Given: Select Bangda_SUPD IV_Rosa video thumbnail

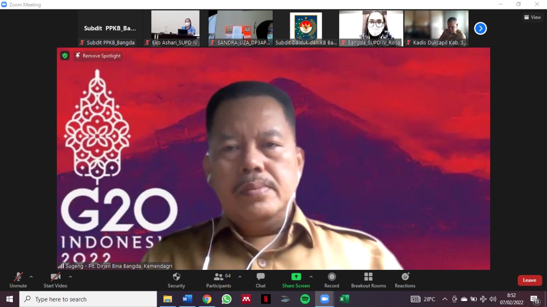Looking at the screenshot, I should [x=371, y=28].
